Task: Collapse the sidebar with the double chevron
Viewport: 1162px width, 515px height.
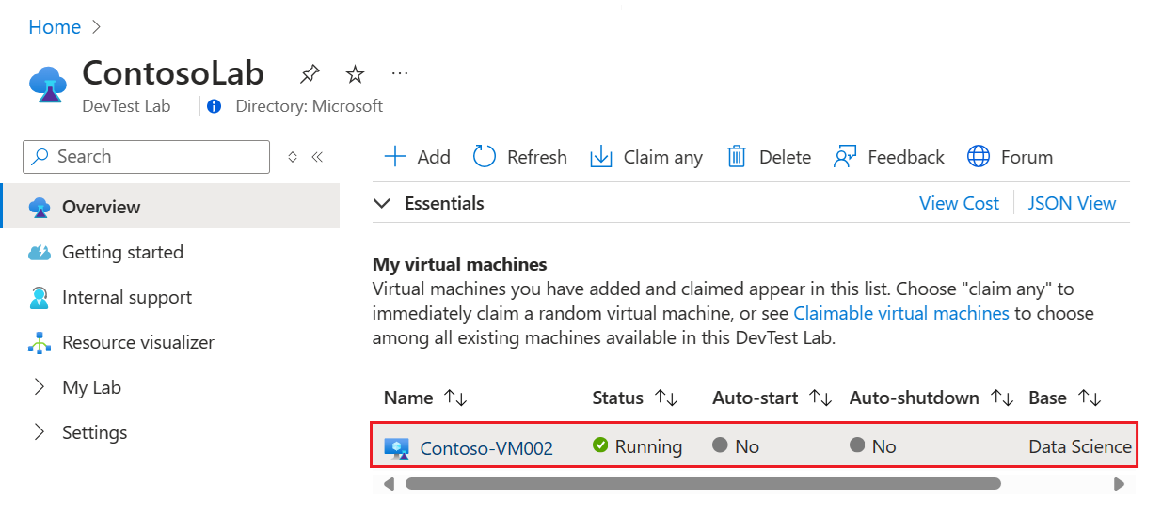Action: point(317,157)
